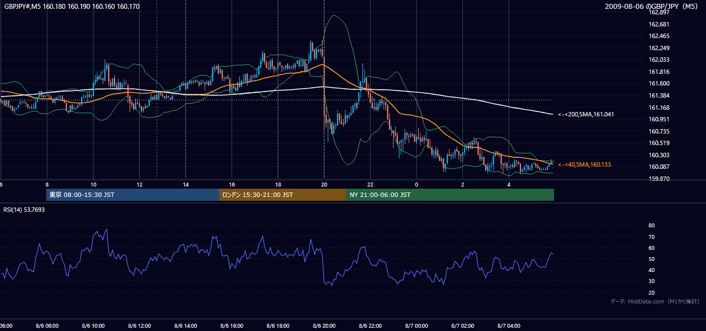Click price scale value 162.033
The height and width of the screenshot is (331, 706).
tap(658, 60)
